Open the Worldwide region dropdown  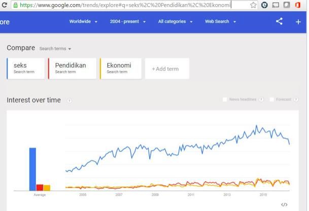(x=83, y=21)
